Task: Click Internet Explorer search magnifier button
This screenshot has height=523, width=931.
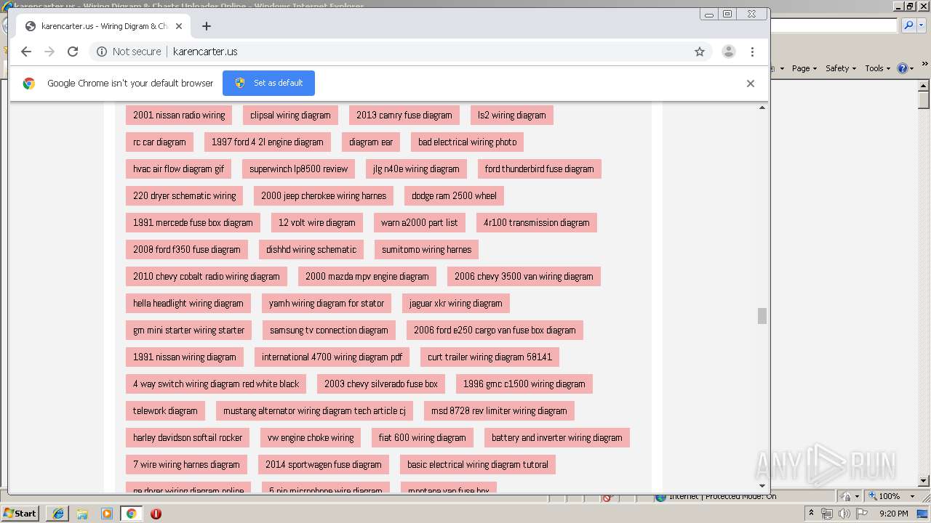Action: (908, 25)
